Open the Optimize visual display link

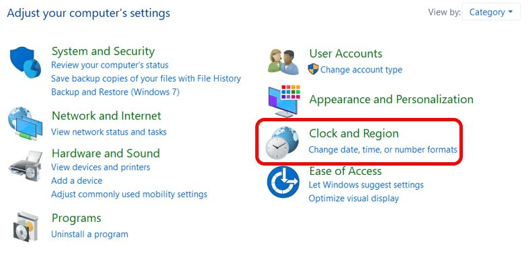pos(353,198)
